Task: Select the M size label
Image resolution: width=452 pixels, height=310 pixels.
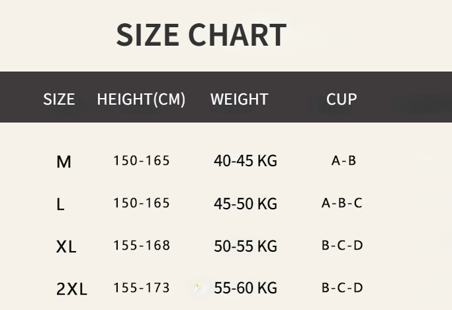Action: tap(64, 162)
